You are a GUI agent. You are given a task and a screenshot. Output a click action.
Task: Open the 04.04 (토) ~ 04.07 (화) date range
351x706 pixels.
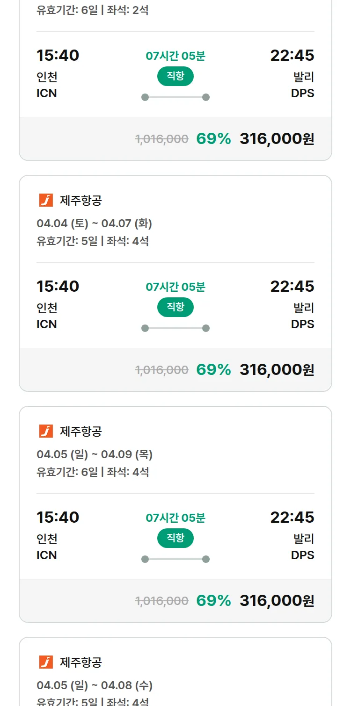[94, 223]
